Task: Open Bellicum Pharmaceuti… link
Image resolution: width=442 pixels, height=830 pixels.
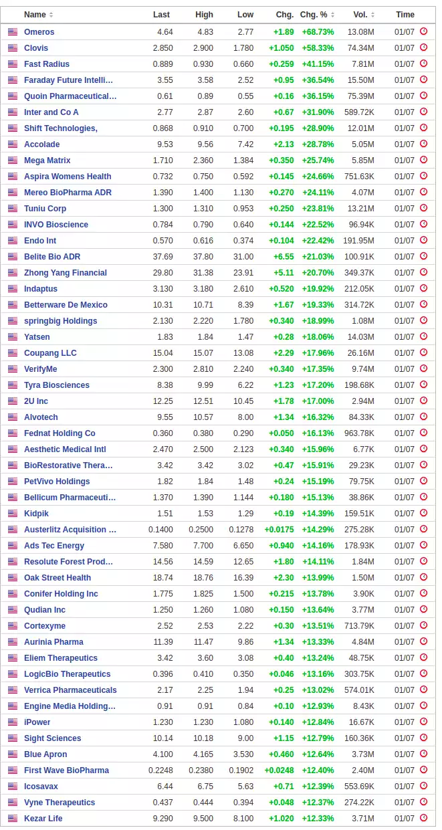Action: coord(70,498)
